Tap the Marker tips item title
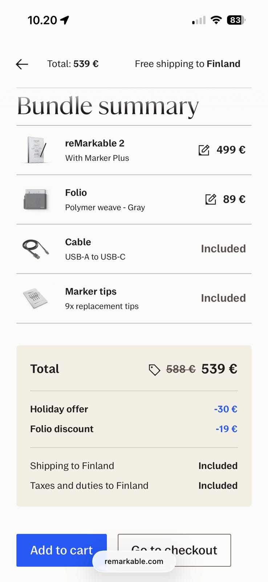Screen dimensions: 268x582 coord(91,291)
